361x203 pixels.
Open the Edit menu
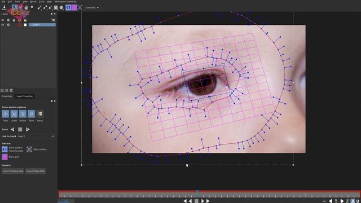[x=10, y=1]
